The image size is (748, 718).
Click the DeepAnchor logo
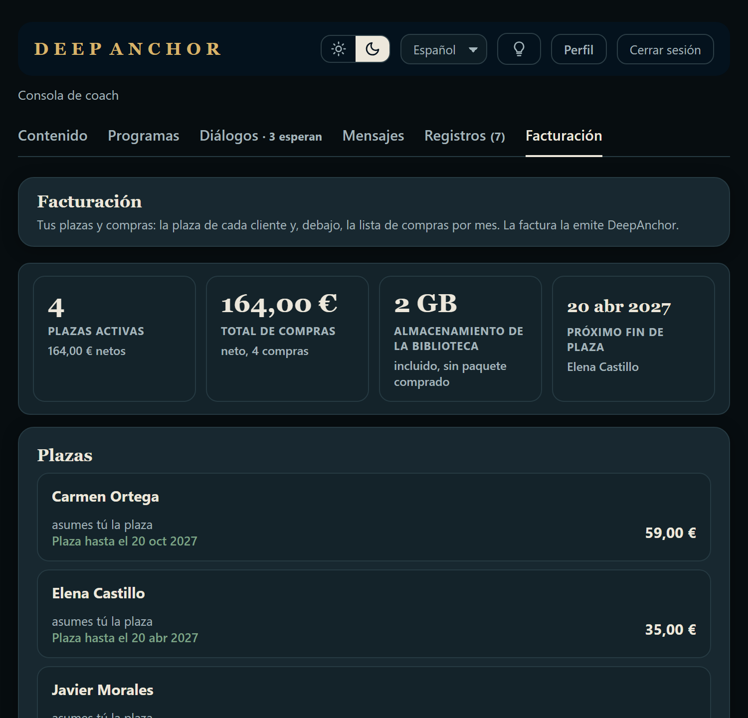click(x=128, y=49)
